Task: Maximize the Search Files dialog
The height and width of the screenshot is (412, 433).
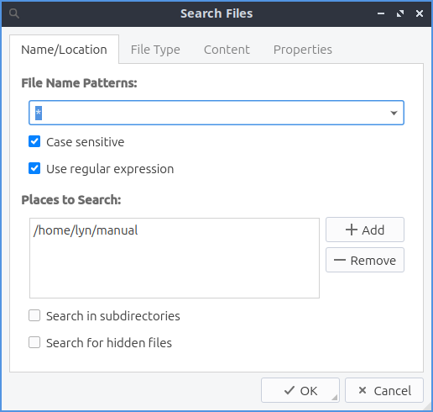Action: click(400, 13)
